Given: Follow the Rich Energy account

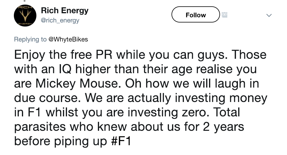Looking at the screenshot, I should (x=195, y=15).
